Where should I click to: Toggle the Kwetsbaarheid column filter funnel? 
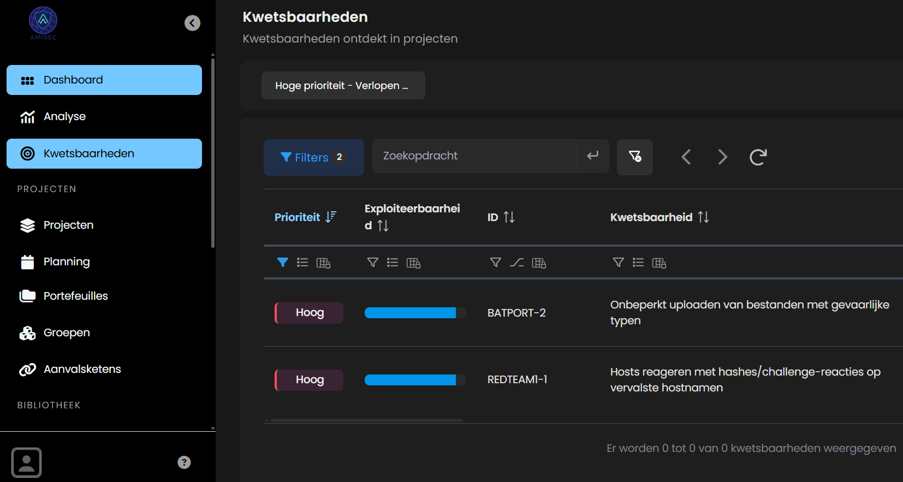[618, 263]
